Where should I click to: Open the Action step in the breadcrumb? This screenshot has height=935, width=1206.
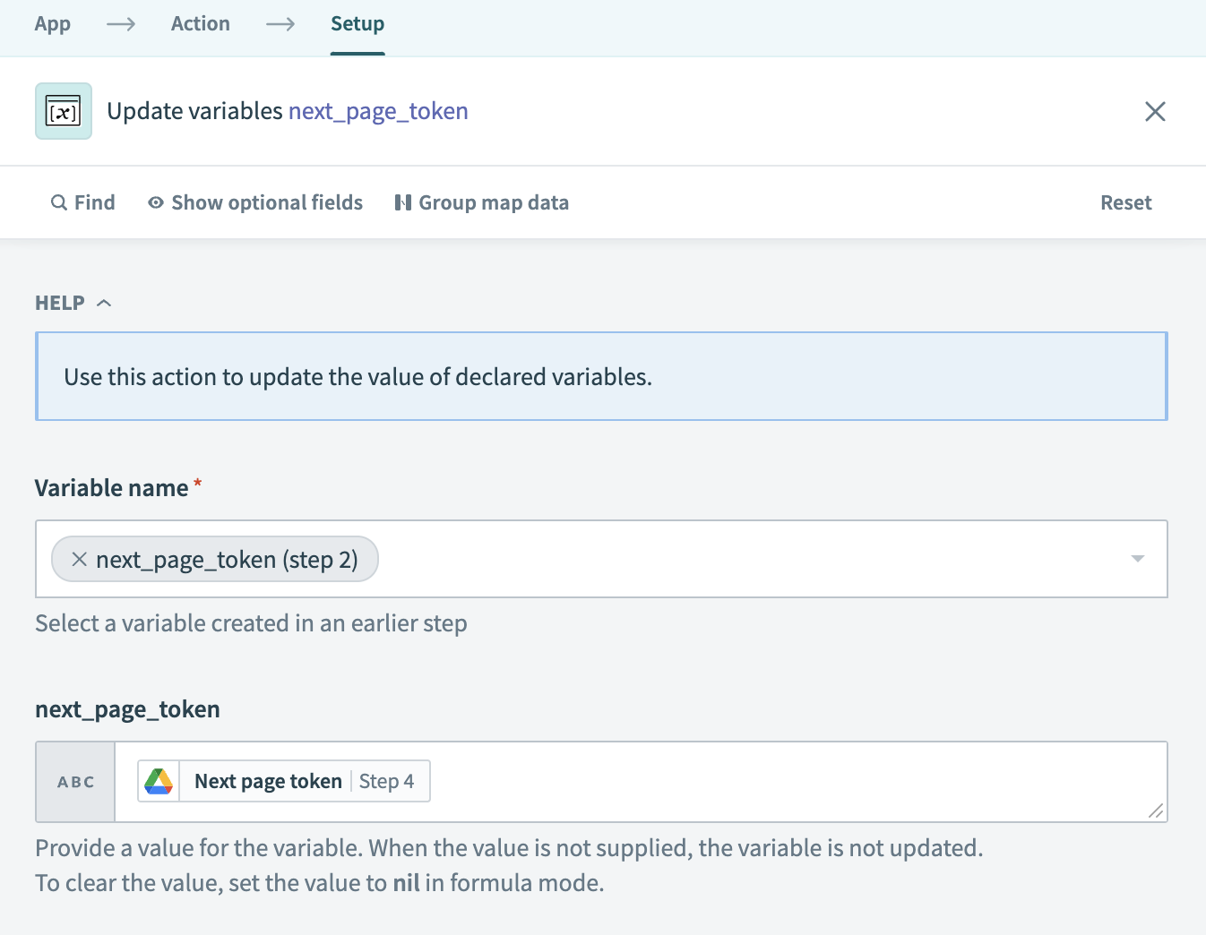click(x=200, y=24)
